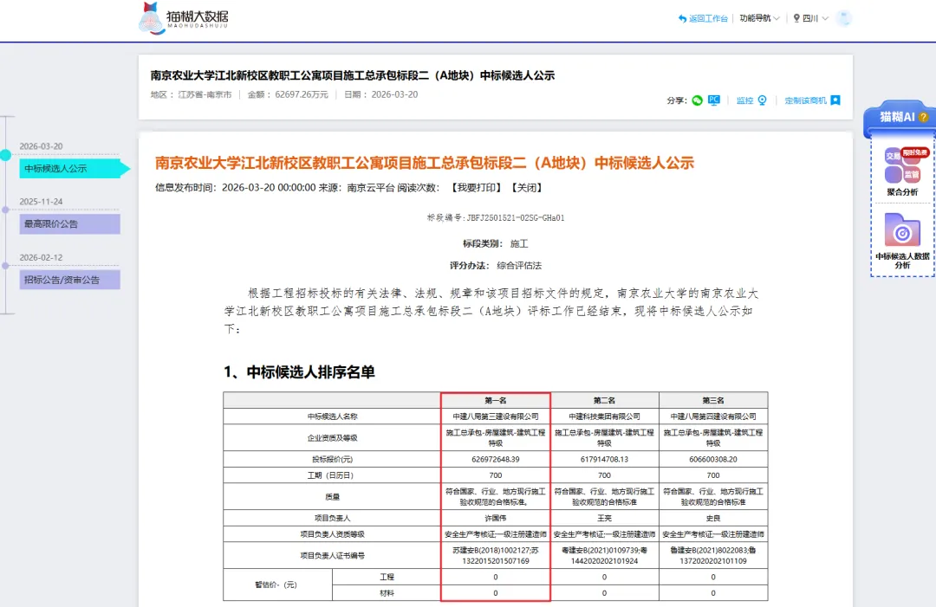
Task: Expand the 功能导航 dropdown menu
Action: point(759,18)
